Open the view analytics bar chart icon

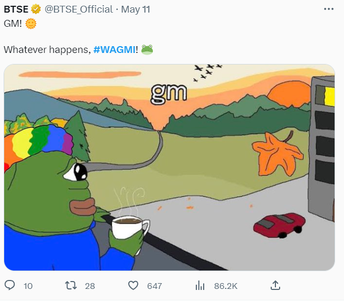click(x=200, y=286)
